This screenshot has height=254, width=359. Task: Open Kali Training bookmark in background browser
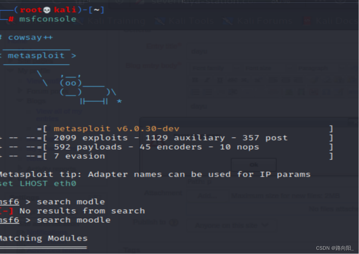pos(112,21)
